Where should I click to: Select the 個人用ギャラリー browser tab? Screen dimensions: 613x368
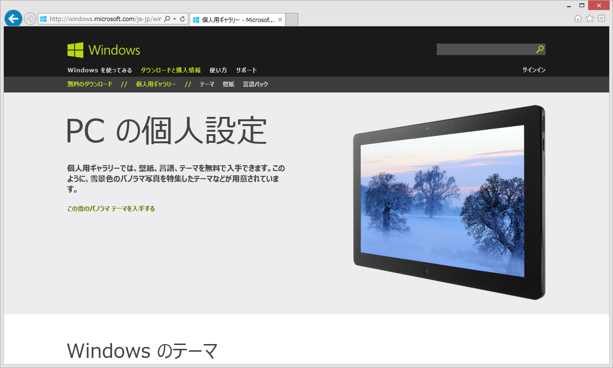tap(235, 19)
